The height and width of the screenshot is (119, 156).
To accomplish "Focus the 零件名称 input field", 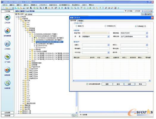I will tap(134, 49).
